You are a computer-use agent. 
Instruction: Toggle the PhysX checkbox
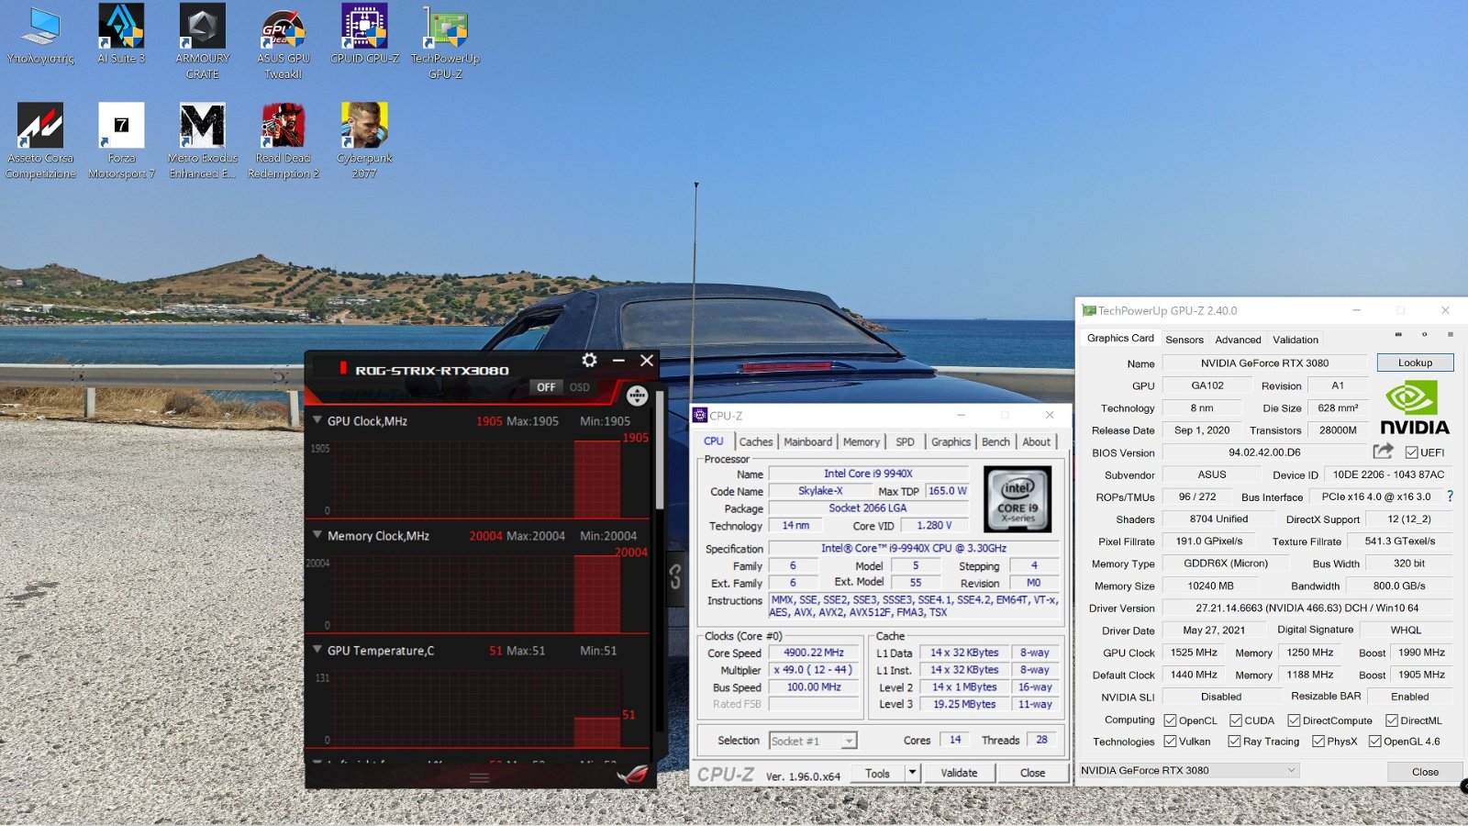click(1318, 742)
